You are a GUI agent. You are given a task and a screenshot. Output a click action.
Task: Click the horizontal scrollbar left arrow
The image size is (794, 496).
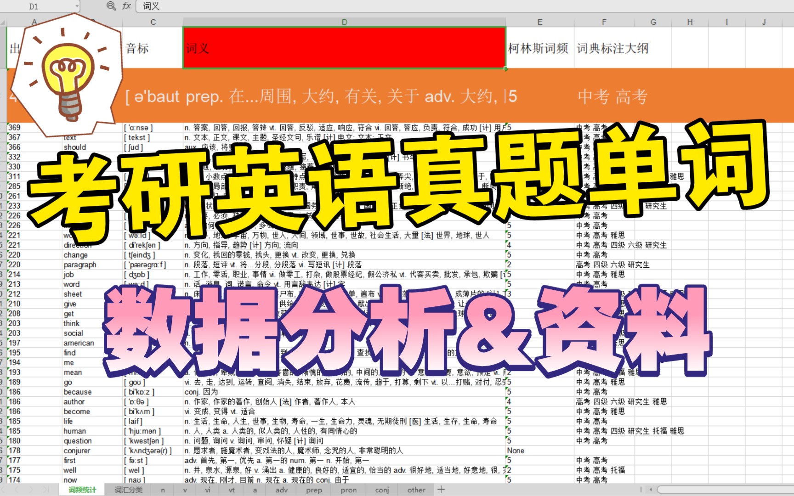(x=651, y=490)
